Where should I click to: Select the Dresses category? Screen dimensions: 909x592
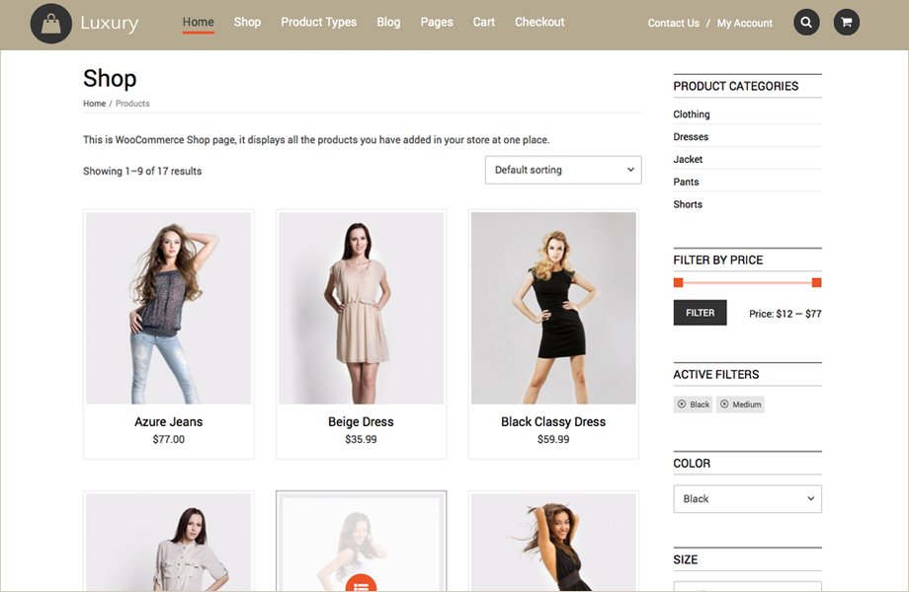(691, 137)
